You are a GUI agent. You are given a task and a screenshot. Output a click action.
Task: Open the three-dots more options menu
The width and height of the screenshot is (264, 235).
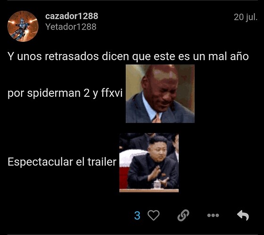coord(213,215)
